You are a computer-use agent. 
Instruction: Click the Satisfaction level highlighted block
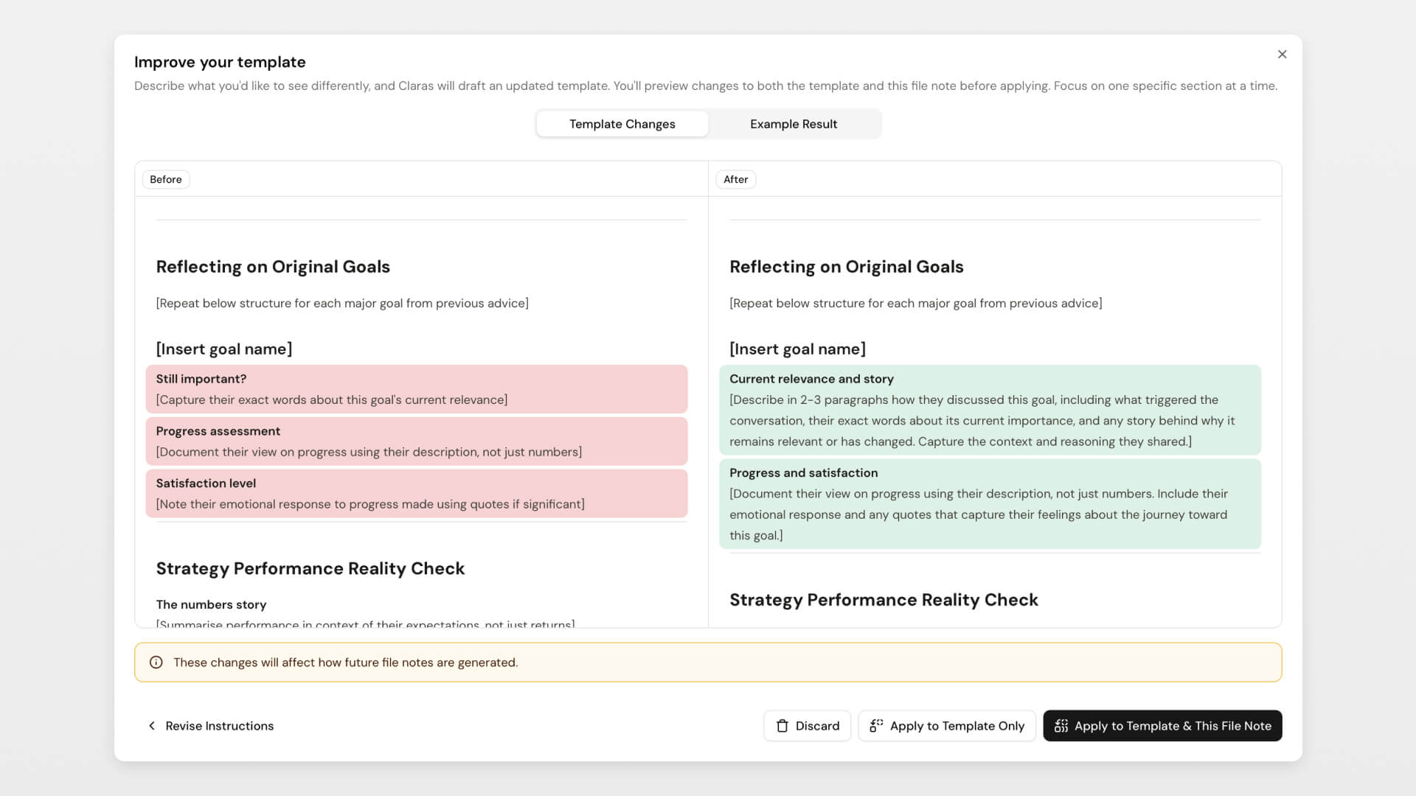(x=417, y=493)
